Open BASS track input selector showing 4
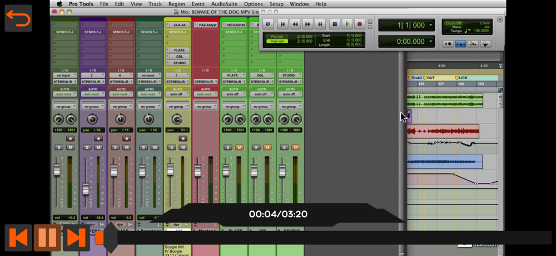 click(121, 75)
